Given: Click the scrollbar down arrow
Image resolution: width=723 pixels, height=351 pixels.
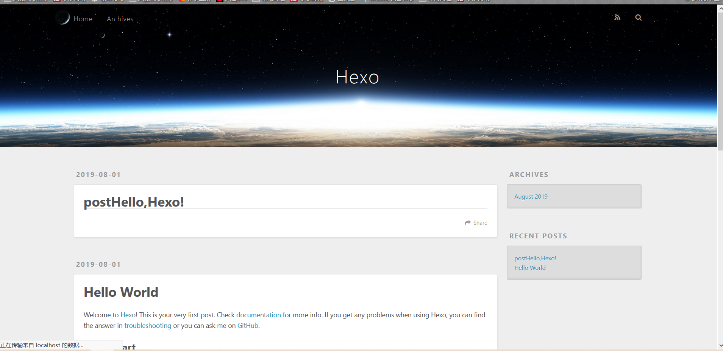Looking at the screenshot, I should pos(720,345).
